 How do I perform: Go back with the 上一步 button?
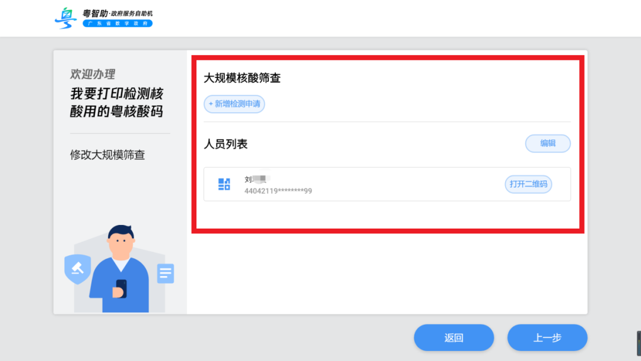[547, 338]
